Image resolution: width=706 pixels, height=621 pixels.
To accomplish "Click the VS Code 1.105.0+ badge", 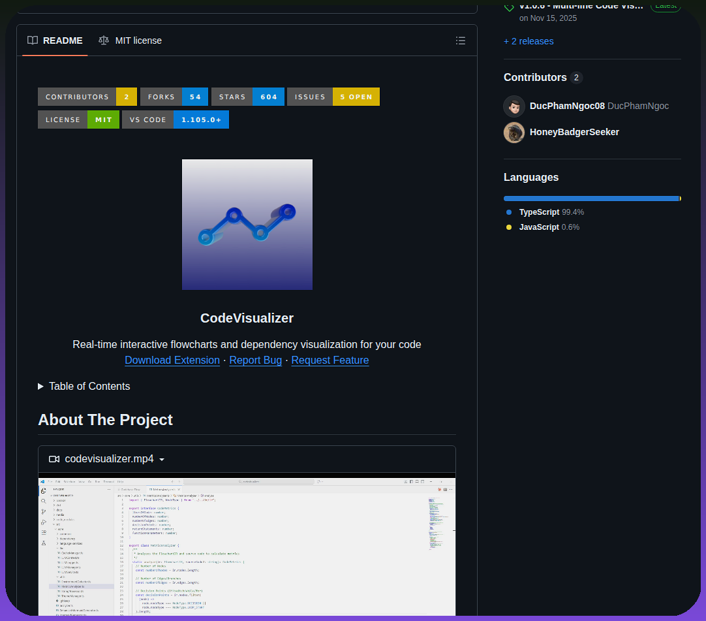I will tap(175, 119).
